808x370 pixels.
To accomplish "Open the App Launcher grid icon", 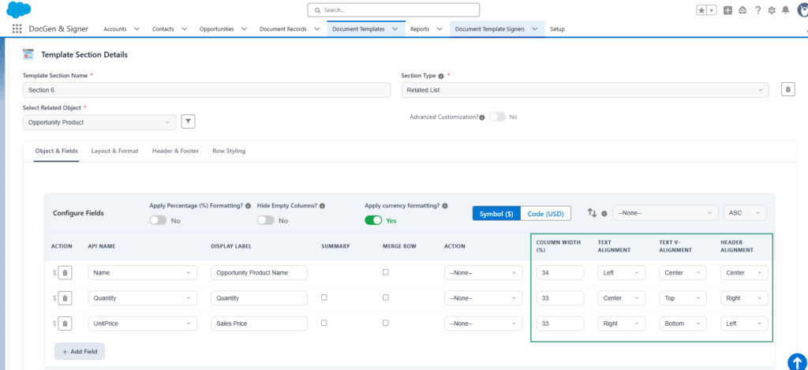I will (17, 29).
